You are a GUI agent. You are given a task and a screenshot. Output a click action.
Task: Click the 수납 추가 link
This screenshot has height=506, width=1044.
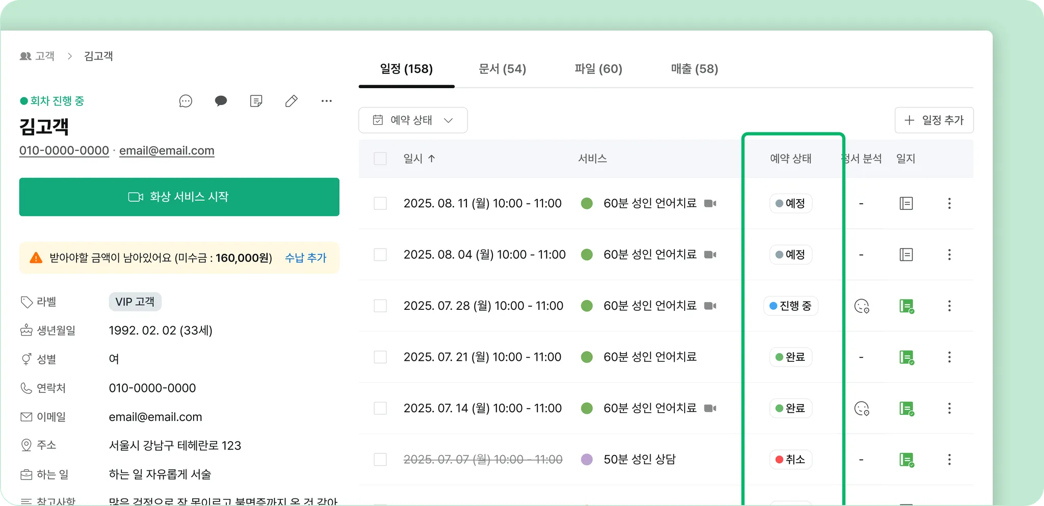coord(305,258)
